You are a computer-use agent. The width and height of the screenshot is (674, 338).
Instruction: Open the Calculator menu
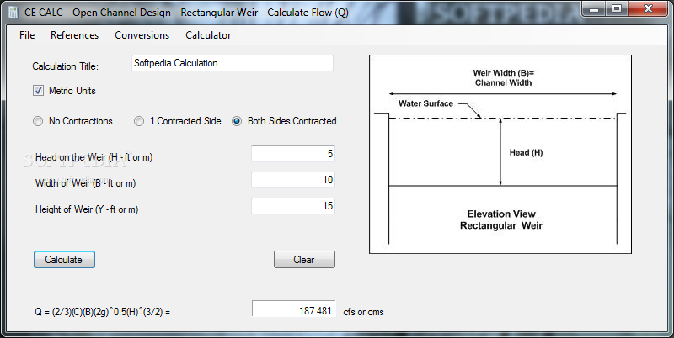click(208, 35)
